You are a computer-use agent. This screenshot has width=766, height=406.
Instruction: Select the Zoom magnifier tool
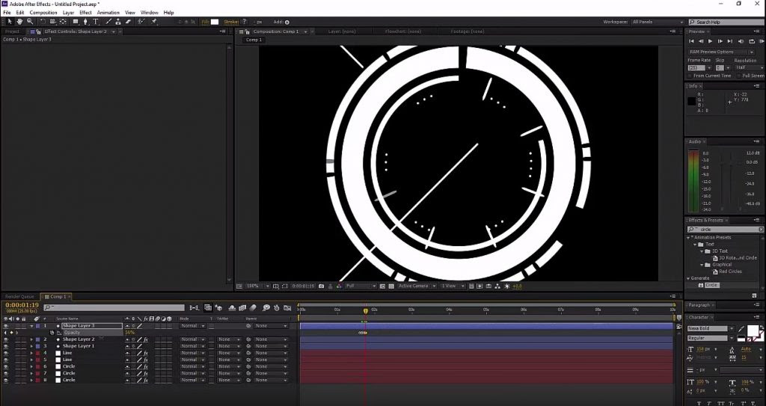tap(30, 22)
